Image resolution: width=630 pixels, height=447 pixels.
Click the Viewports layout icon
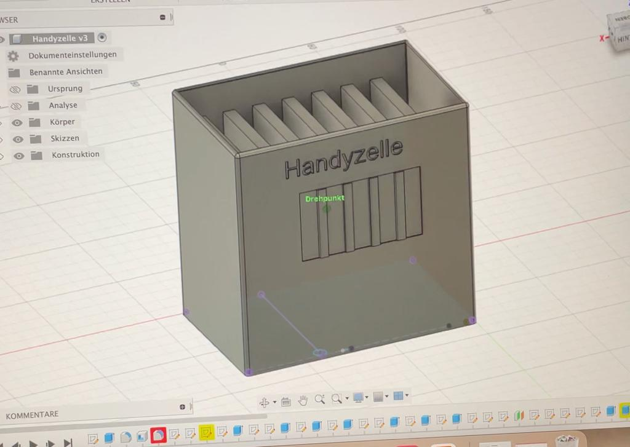pos(398,395)
